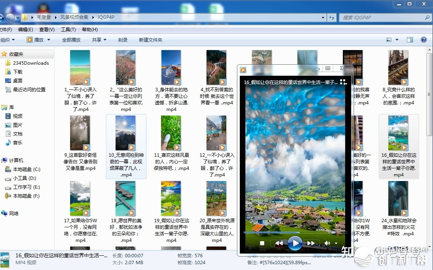Click the 新建文件夹 button
This screenshot has width=433, height=270.
150,40
